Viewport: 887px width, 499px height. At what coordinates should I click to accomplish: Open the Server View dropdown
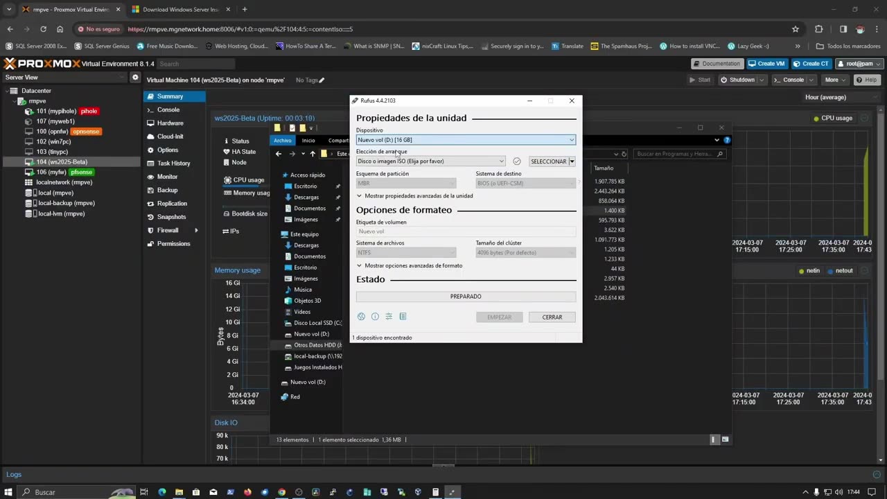(65, 78)
